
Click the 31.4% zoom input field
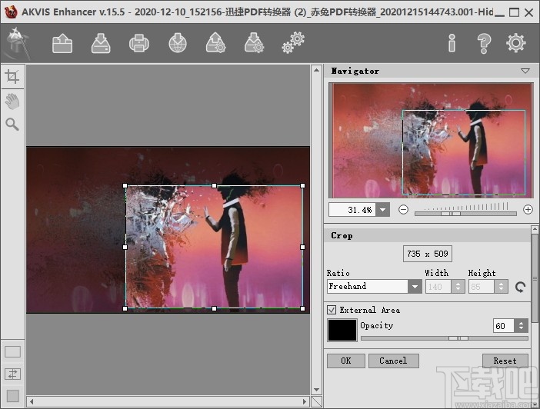click(x=352, y=210)
